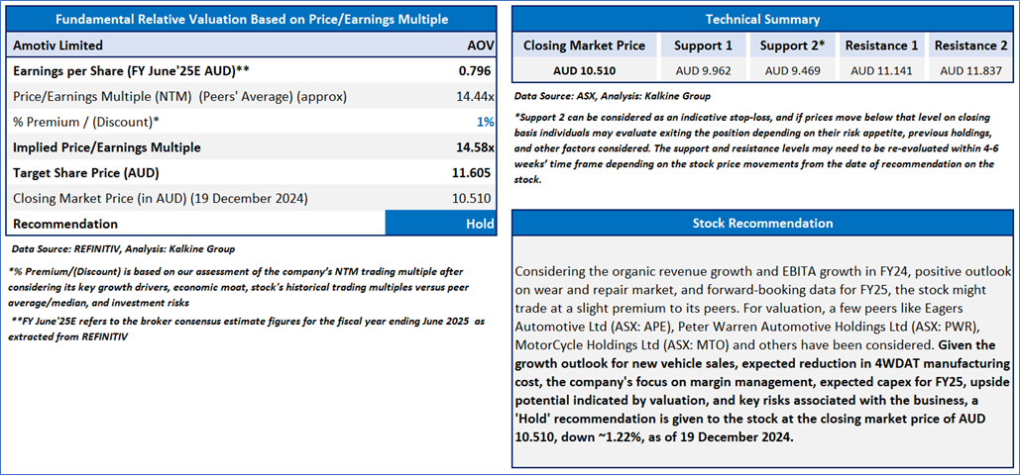Image resolution: width=1020 pixels, height=475 pixels.
Task: Click the blue Hold recommendation cell
Action: coord(440,224)
